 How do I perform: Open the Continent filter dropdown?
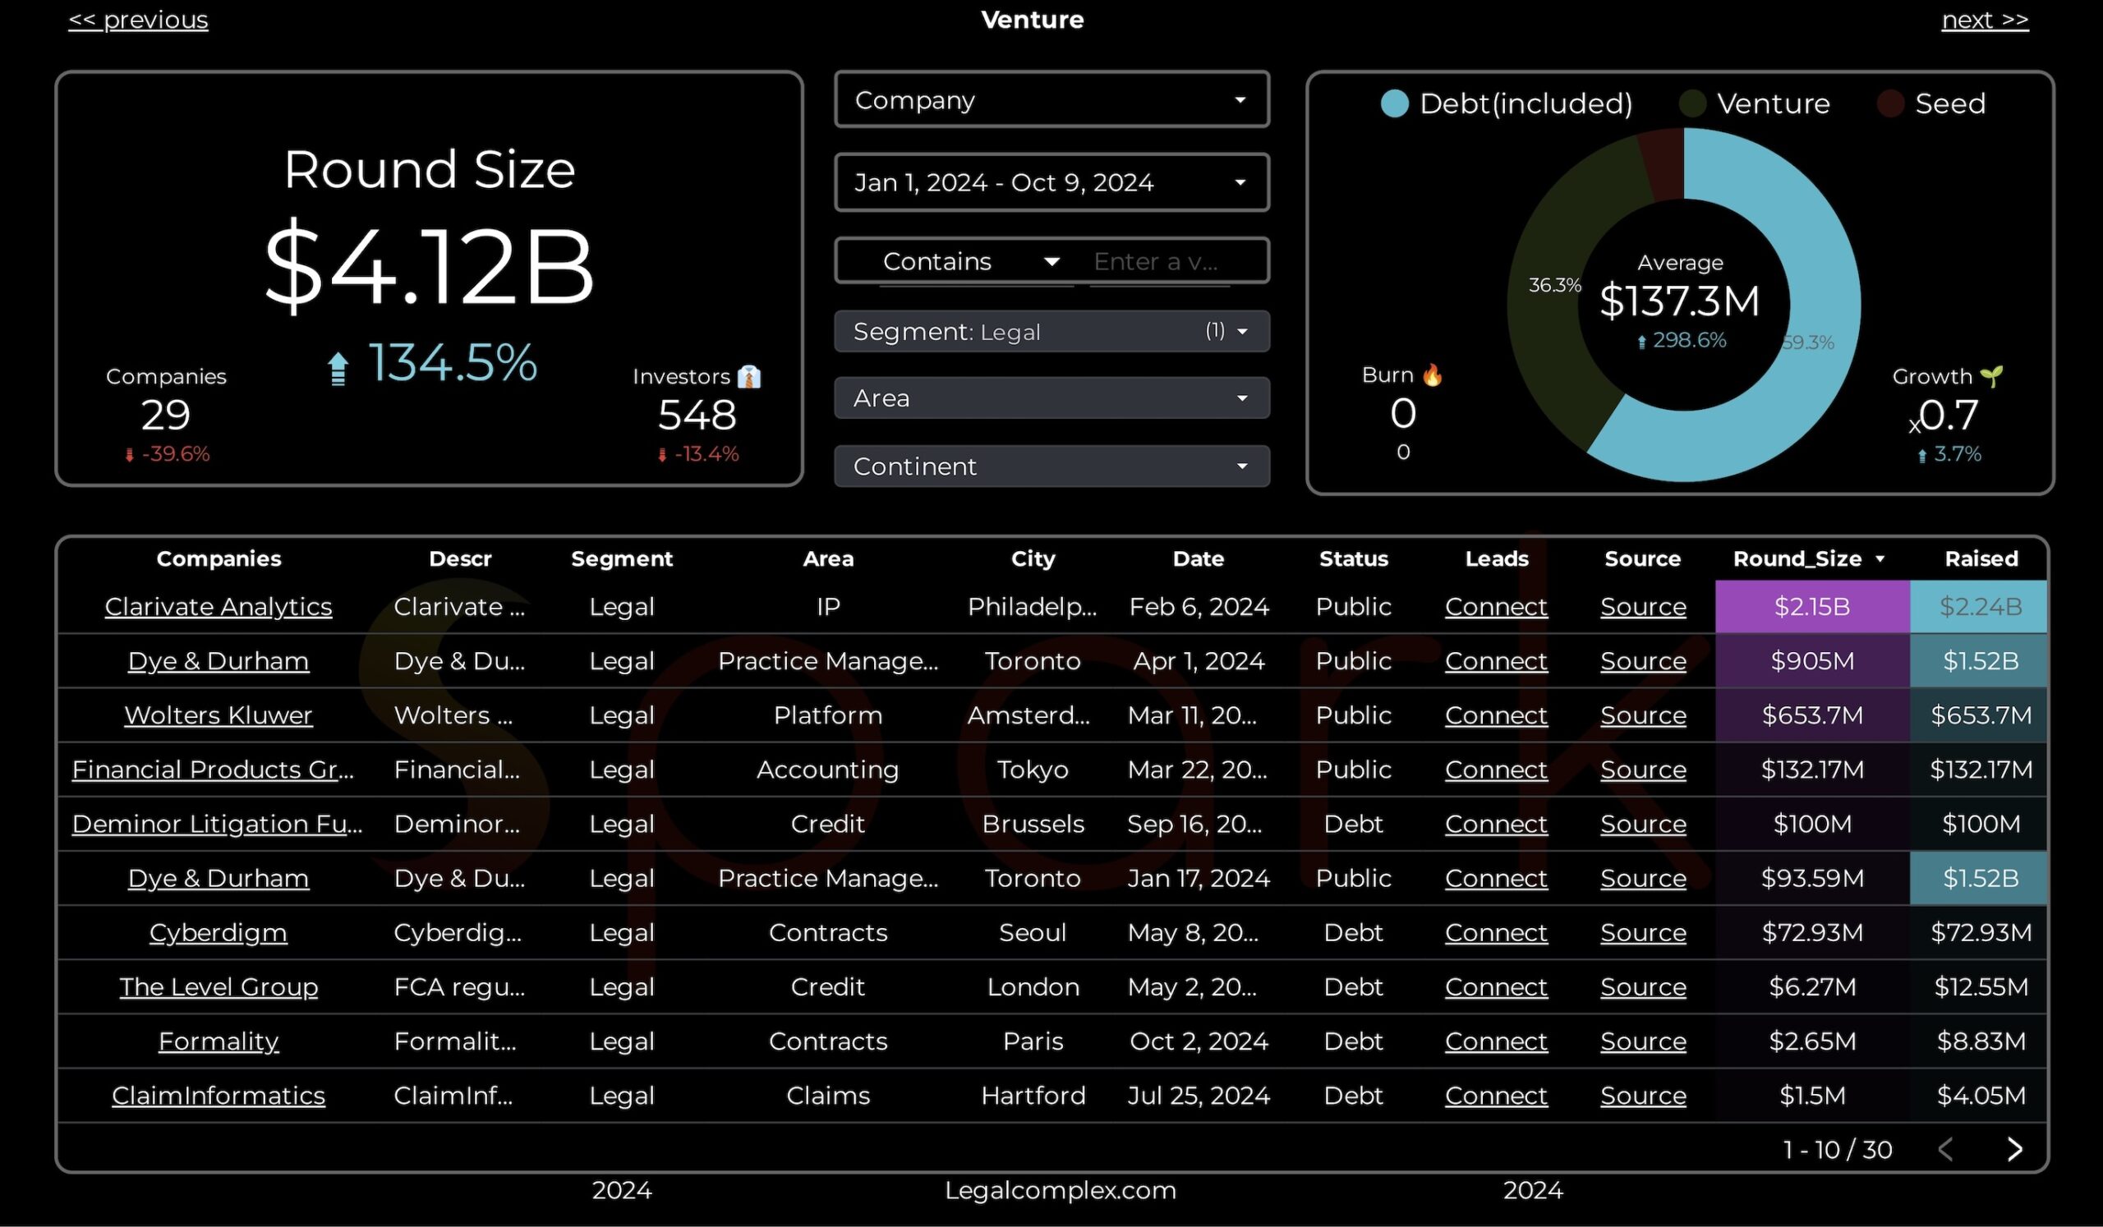coord(1051,466)
